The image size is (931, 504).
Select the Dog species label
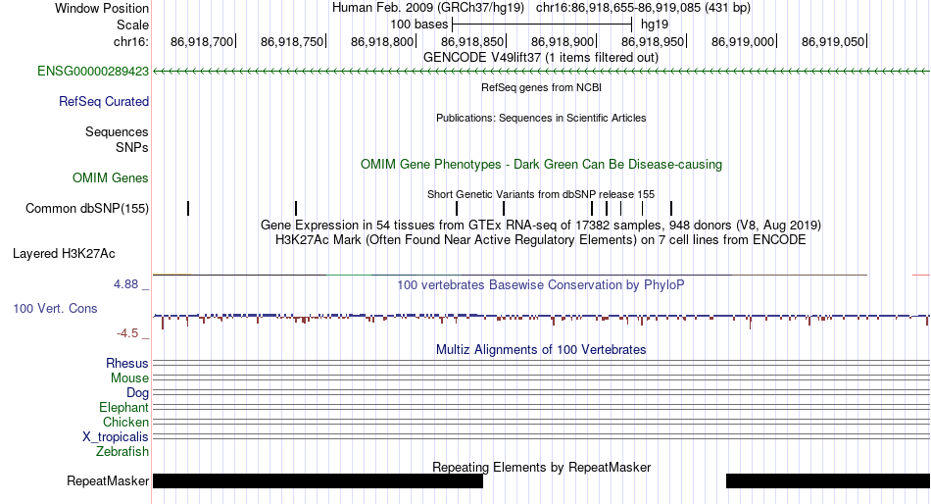click(x=137, y=393)
